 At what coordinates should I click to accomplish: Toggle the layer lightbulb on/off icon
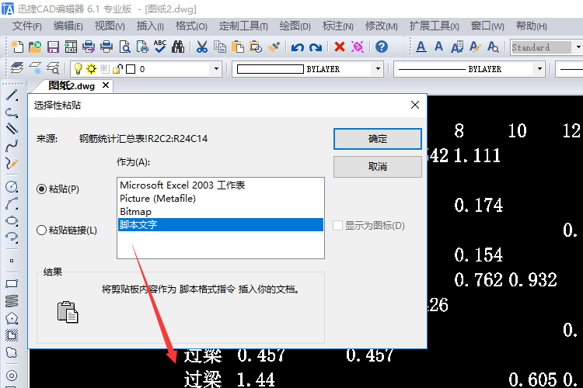77,69
